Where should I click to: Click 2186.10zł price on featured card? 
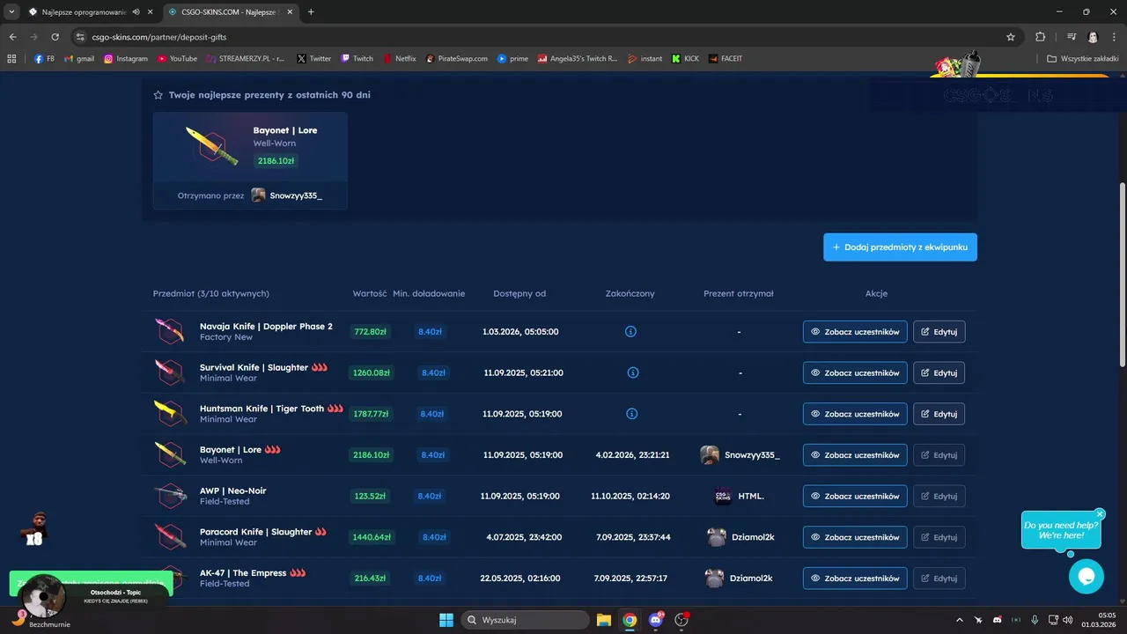coord(276,161)
